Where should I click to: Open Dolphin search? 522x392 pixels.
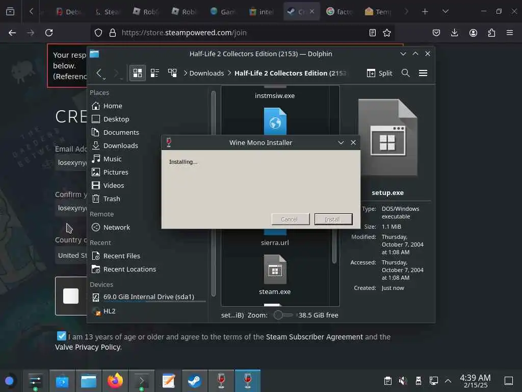(x=405, y=73)
